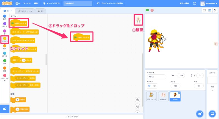Viewport: 219px width, 119px height.
Task: Zoom out on the code workspace
Action: 138,106
